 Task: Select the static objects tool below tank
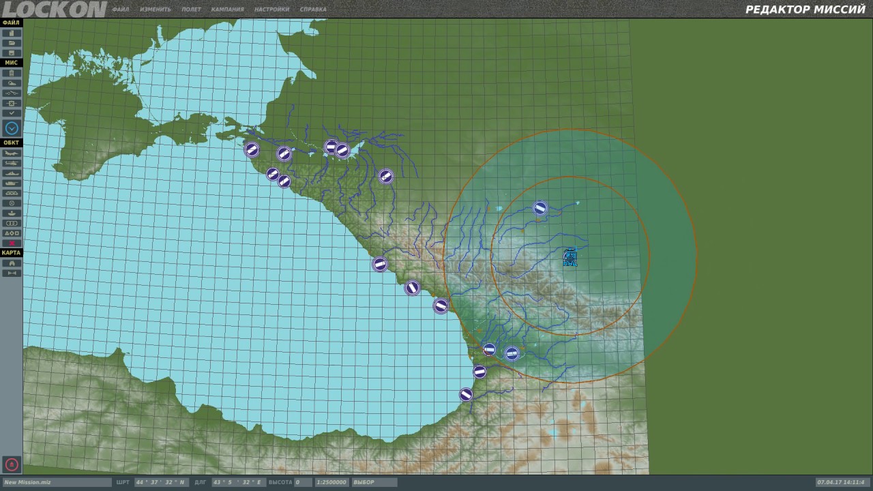tap(12, 194)
